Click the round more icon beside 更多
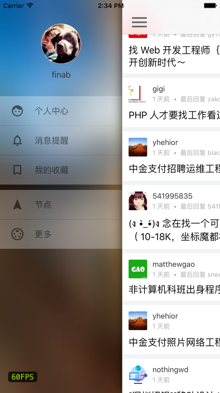 click(x=17, y=234)
